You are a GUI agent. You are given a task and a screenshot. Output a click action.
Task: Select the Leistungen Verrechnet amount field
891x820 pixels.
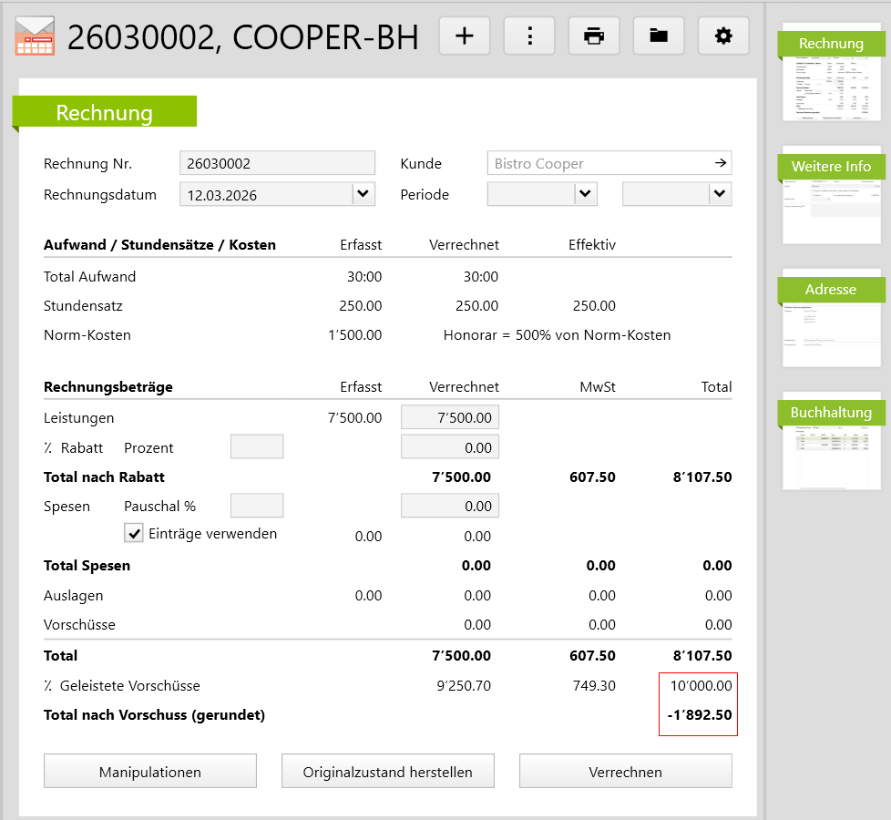coord(450,417)
